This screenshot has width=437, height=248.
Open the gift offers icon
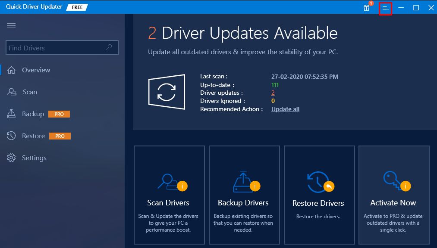pyautogui.click(x=367, y=8)
